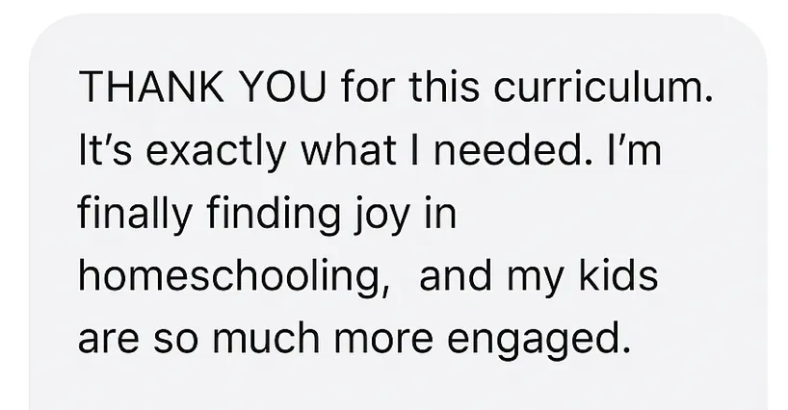Select the word "exactly" in the message
Image resolution: width=788 pixels, height=410 pixels.
pos(216,151)
